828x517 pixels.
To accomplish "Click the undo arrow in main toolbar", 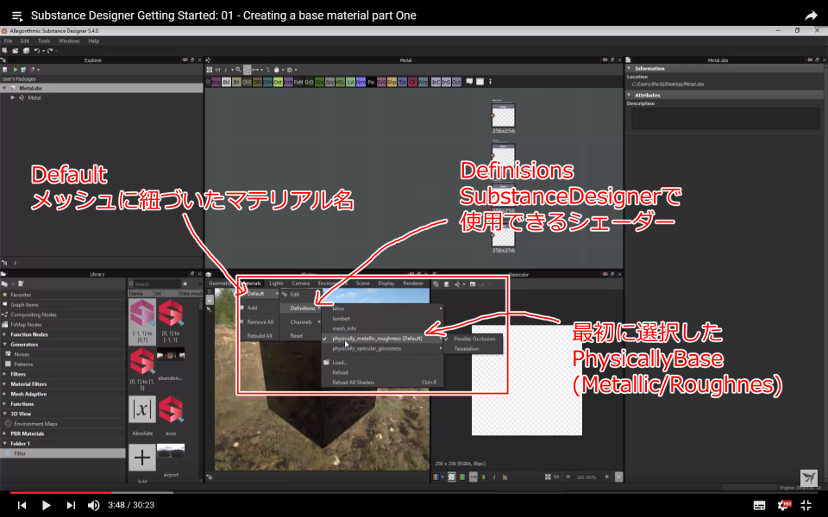I will click(37, 51).
